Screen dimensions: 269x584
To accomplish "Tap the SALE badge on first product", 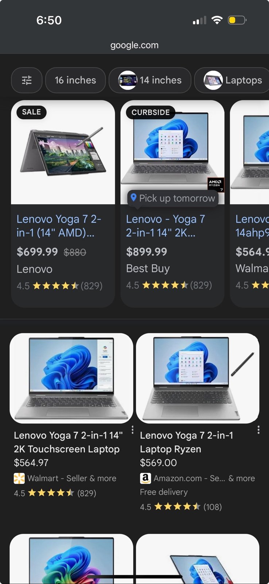I will (31, 112).
